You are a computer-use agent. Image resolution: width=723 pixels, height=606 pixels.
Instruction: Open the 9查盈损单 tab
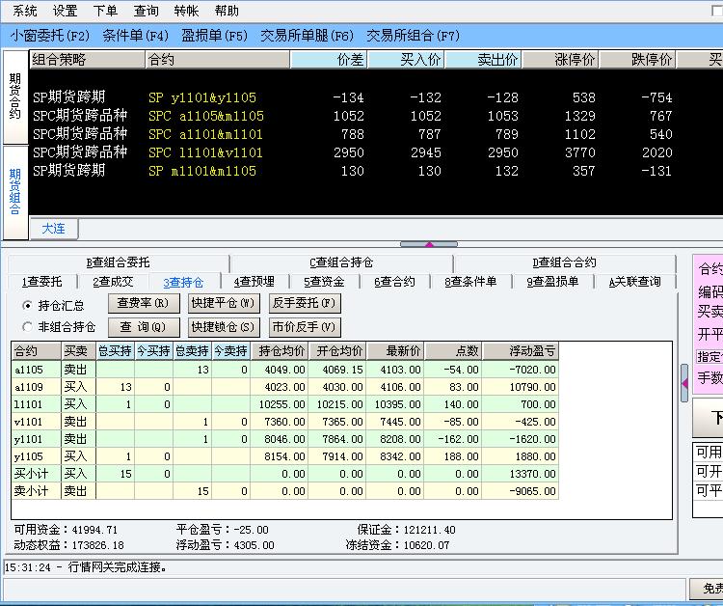point(553,282)
